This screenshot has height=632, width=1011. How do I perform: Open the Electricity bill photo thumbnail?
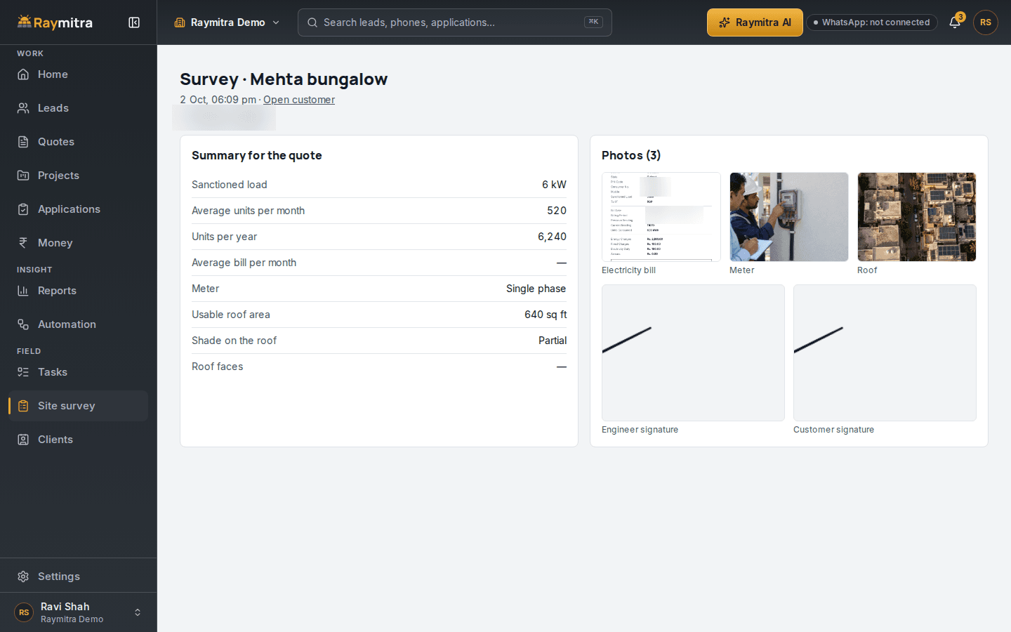tap(661, 217)
